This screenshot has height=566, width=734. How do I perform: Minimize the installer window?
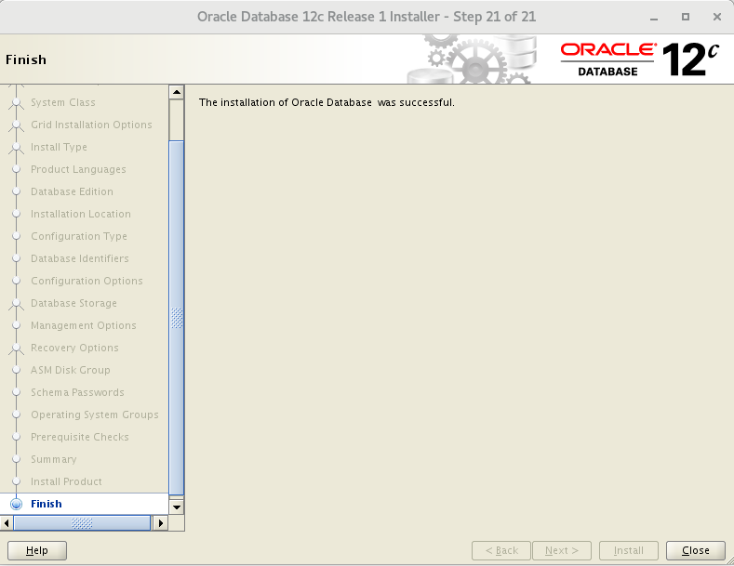click(654, 18)
